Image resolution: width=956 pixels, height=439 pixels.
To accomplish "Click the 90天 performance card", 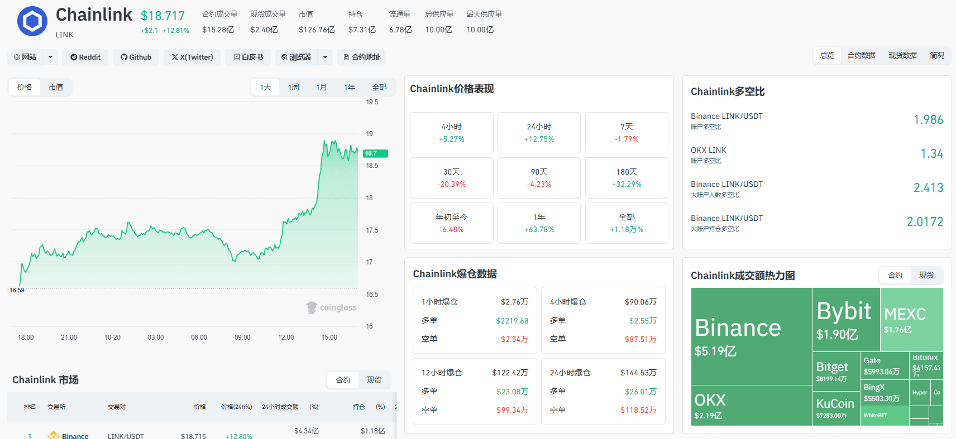I will 539,178.
